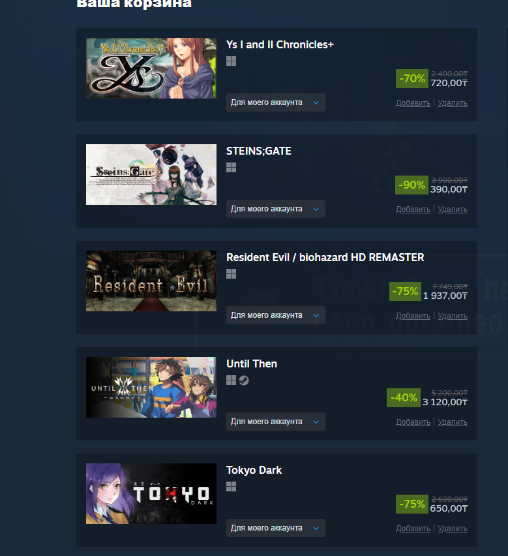
Task: Open the account dropdown for Tokyo Dark
Action: 276,528
